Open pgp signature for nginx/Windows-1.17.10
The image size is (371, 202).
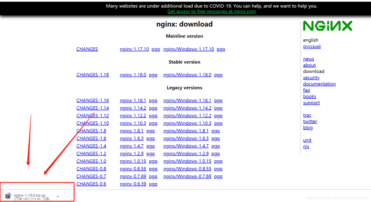tap(221, 49)
